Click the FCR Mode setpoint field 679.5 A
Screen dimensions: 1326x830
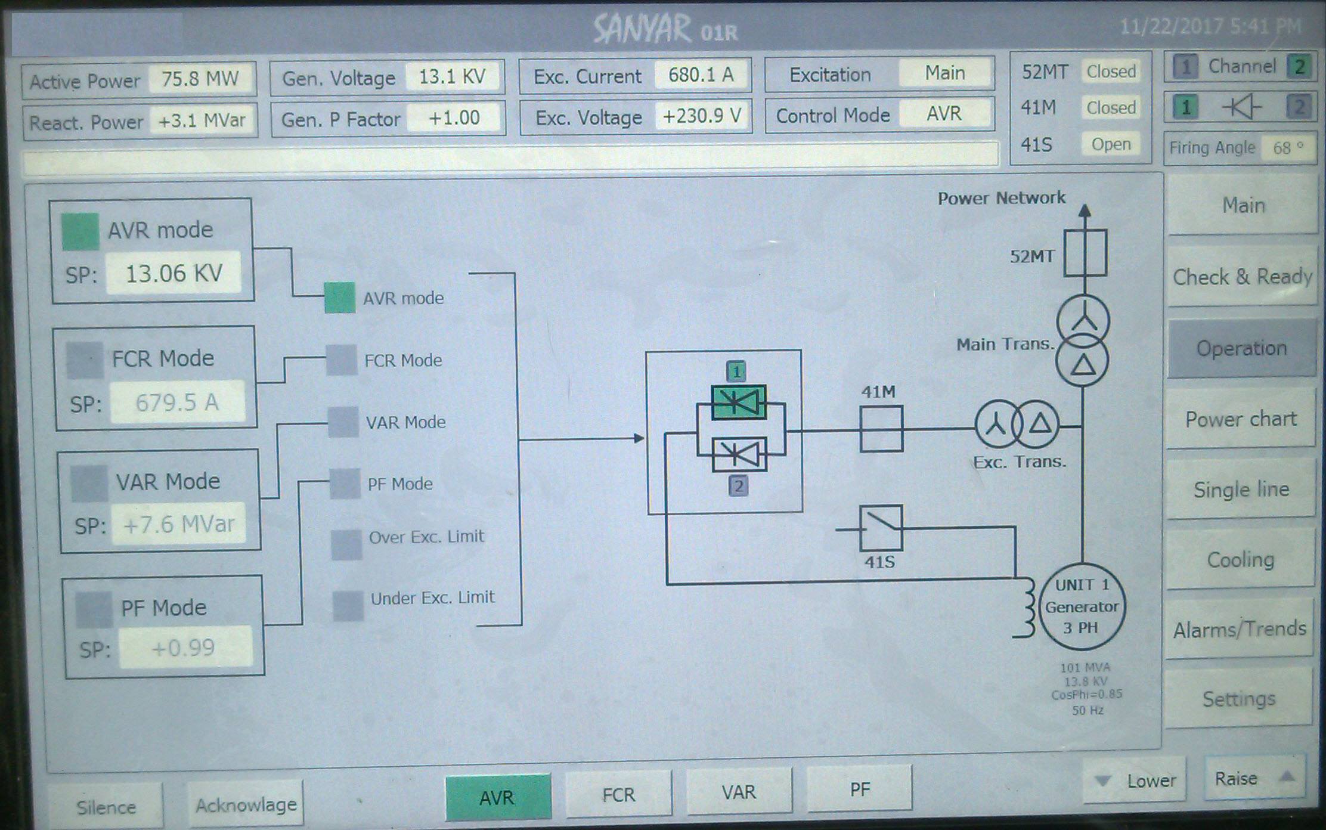click(177, 402)
